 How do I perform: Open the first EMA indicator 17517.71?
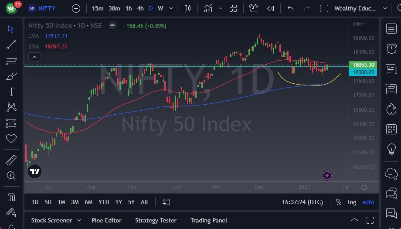pyautogui.click(x=48, y=36)
